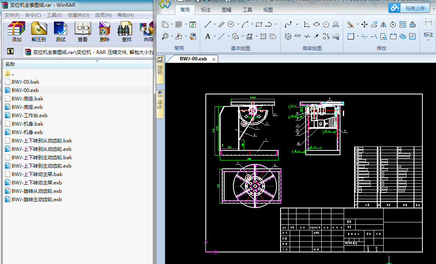Expand the Circle tool dropdown arrow
The width and height of the screenshot is (436, 264).
(238, 24)
